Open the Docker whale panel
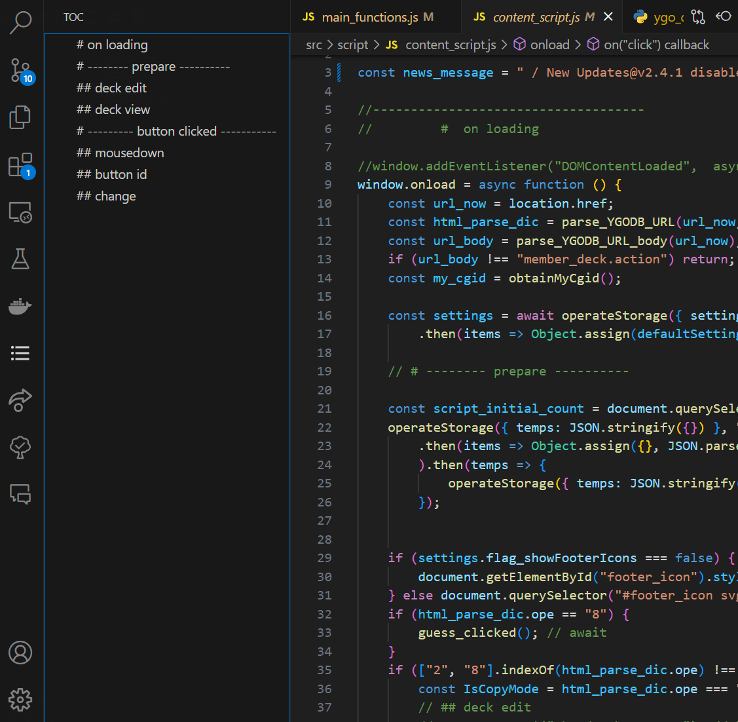 [20, 306]
